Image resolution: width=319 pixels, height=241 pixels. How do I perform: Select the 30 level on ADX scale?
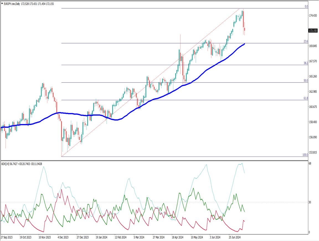[310, 202]
